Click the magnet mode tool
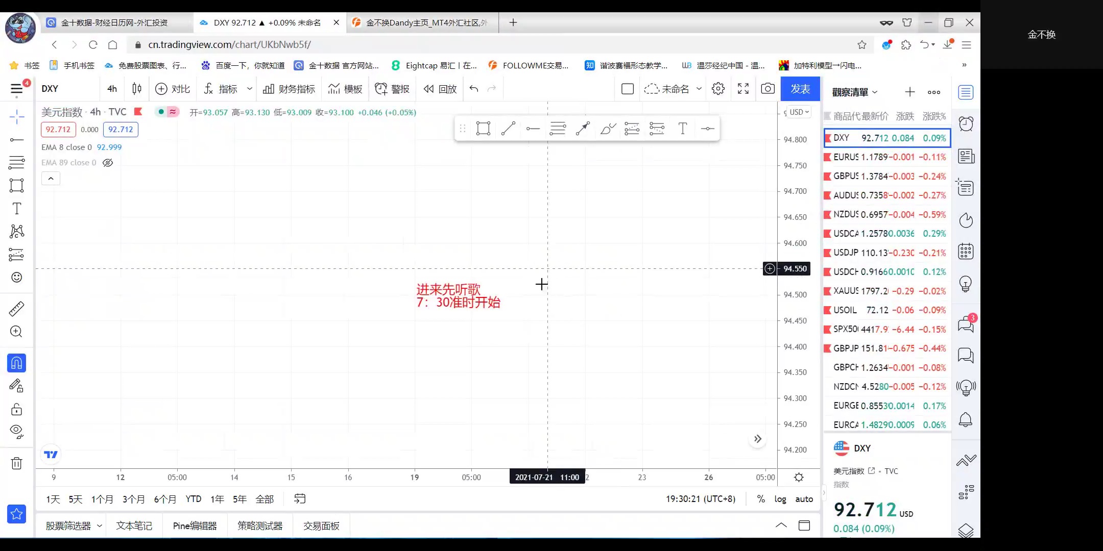This screenshot has width=1103, height=551. 16,363
